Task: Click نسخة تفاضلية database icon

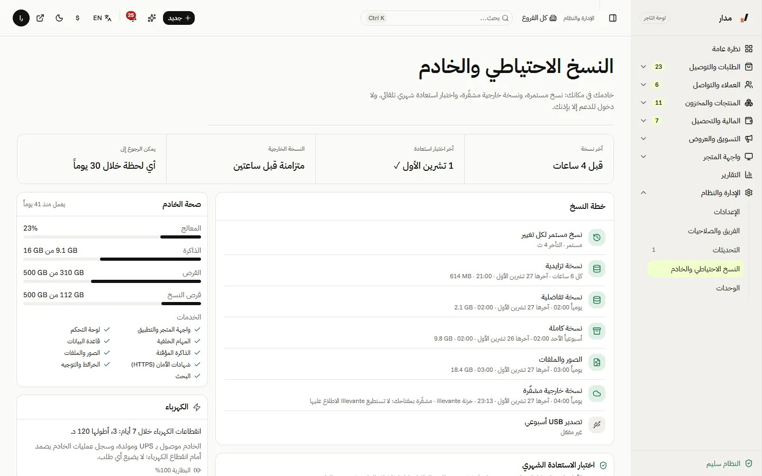Action: point(597,300)
